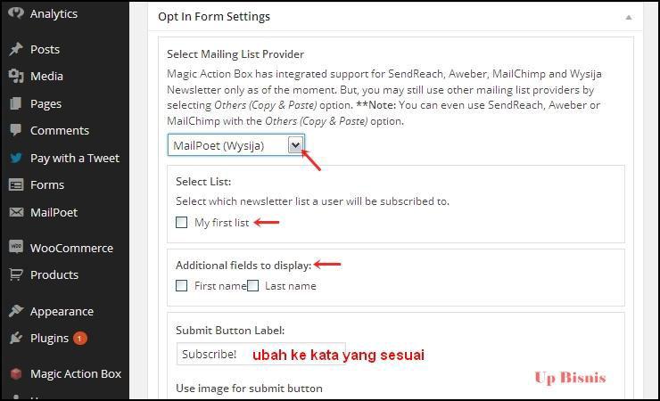Open the WooCommerce menu item

click(x=71, y=249)
